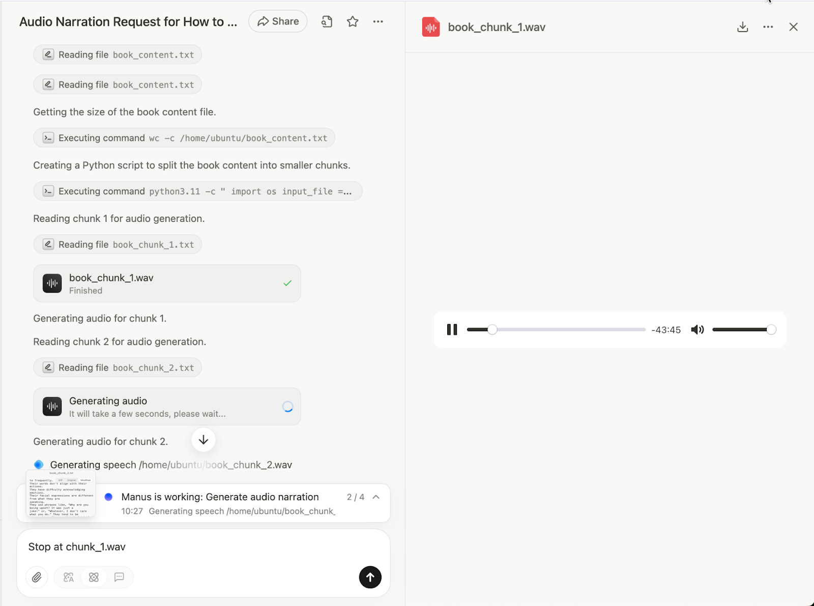Open the Reading file book_chunk_1.txt step
814x606 pixels.
coord(118,244)
